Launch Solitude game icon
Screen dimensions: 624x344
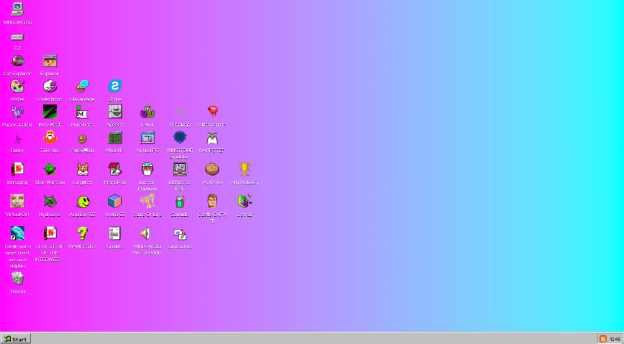click(x=180, y=202)
